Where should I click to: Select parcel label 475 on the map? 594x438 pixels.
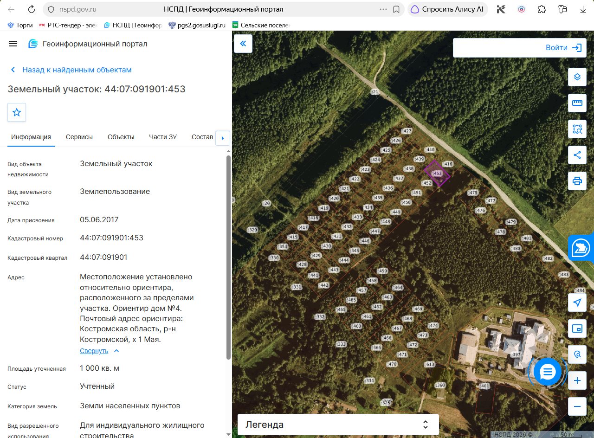tap(472, 193)
